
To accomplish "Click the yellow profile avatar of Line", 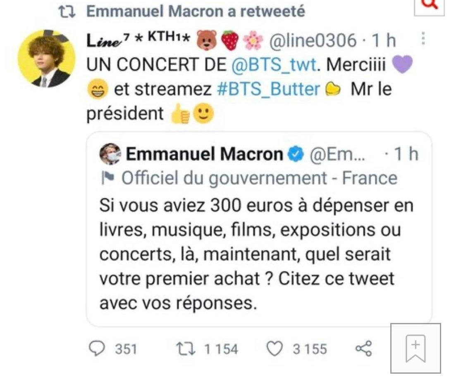I will pos(46,58).
